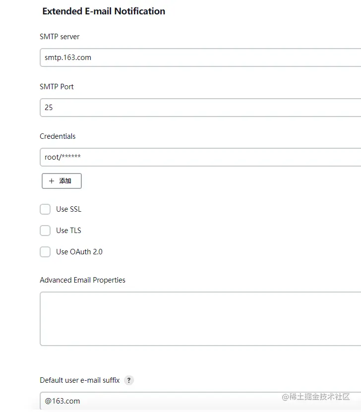
Task: Select the @163.com e-mail suffix field
Action: tap(149, 401)
